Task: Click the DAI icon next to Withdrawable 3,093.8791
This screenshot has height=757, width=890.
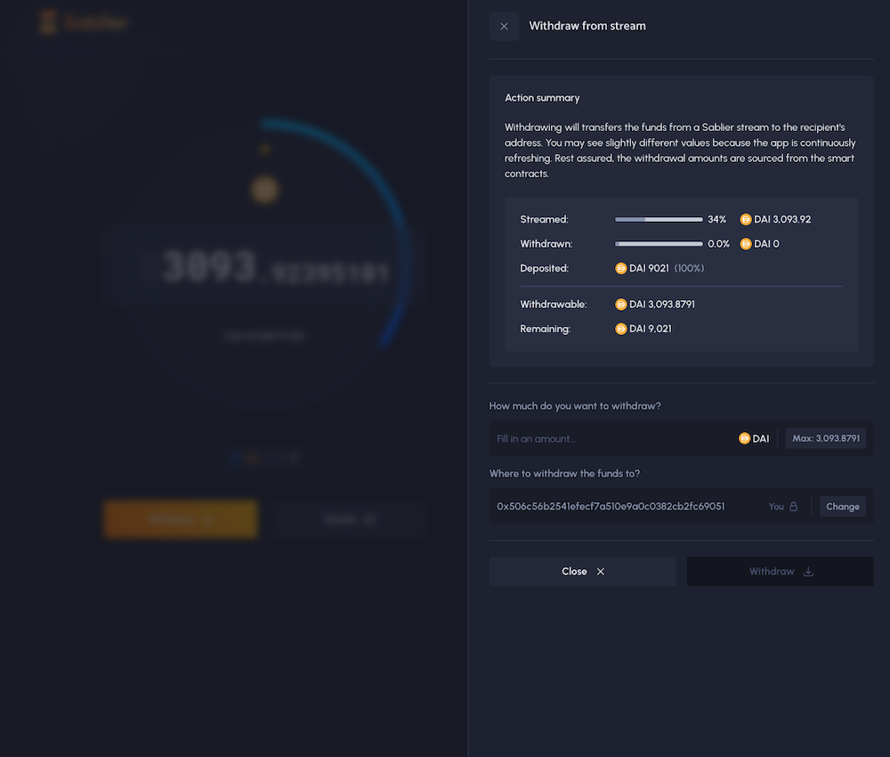Action: (x=621, y=304)
